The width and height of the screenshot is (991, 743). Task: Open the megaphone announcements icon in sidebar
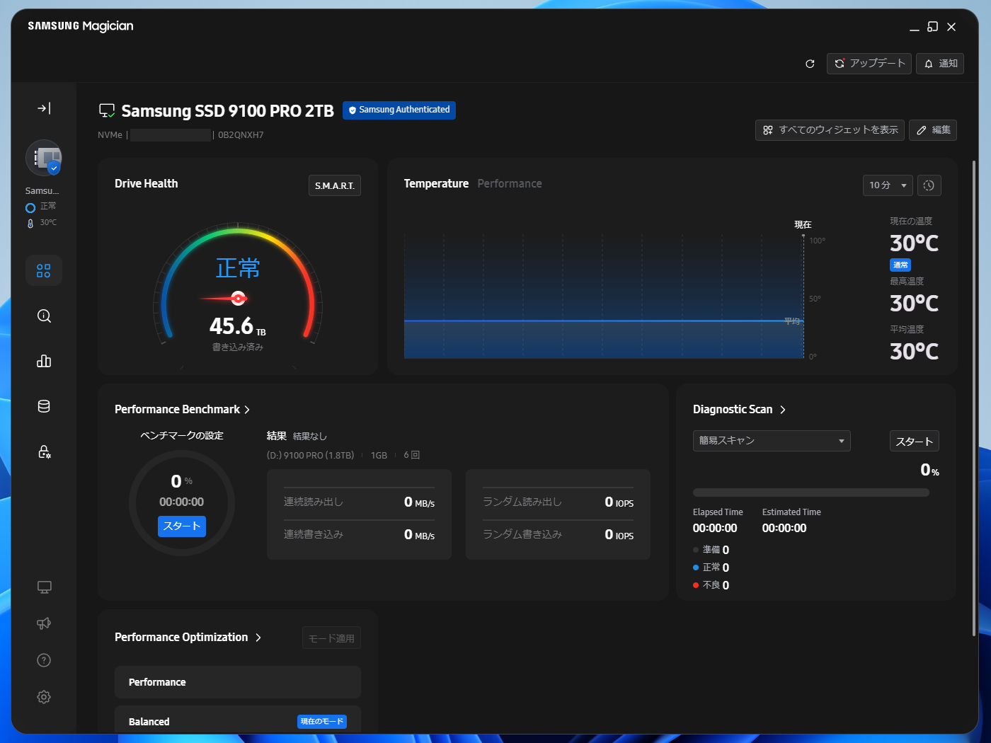pyautogui.click(x=44, y=623)
